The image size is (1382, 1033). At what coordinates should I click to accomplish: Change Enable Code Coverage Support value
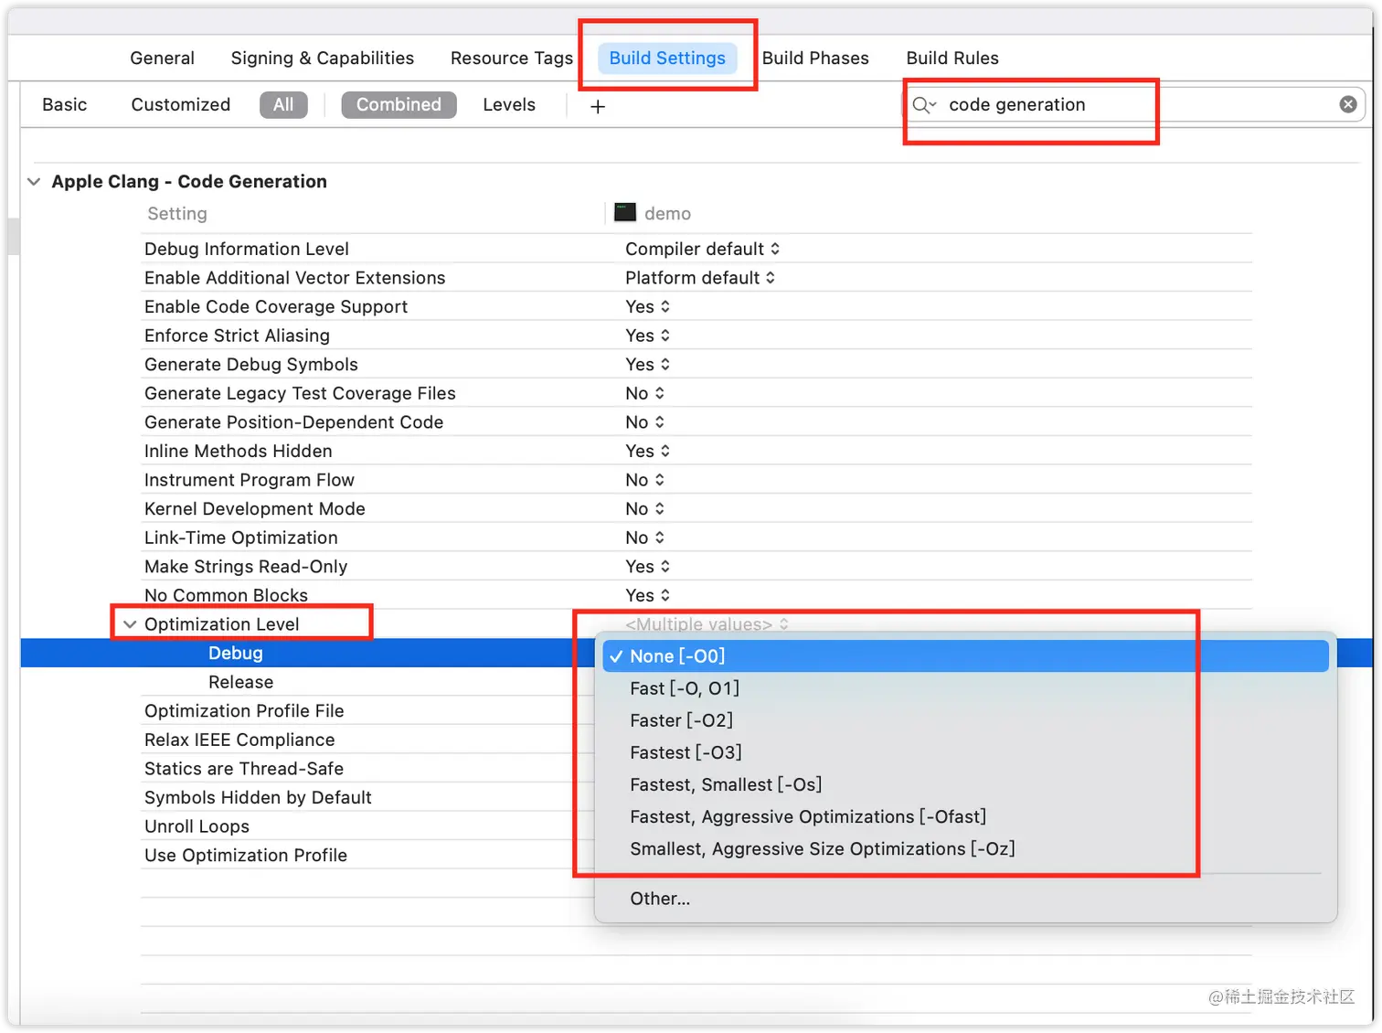(647, 306)
